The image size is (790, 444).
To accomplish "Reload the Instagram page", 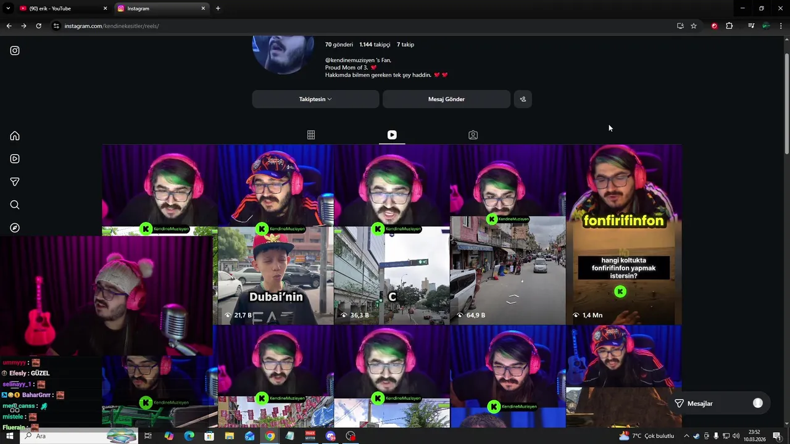I will [38, 26].
